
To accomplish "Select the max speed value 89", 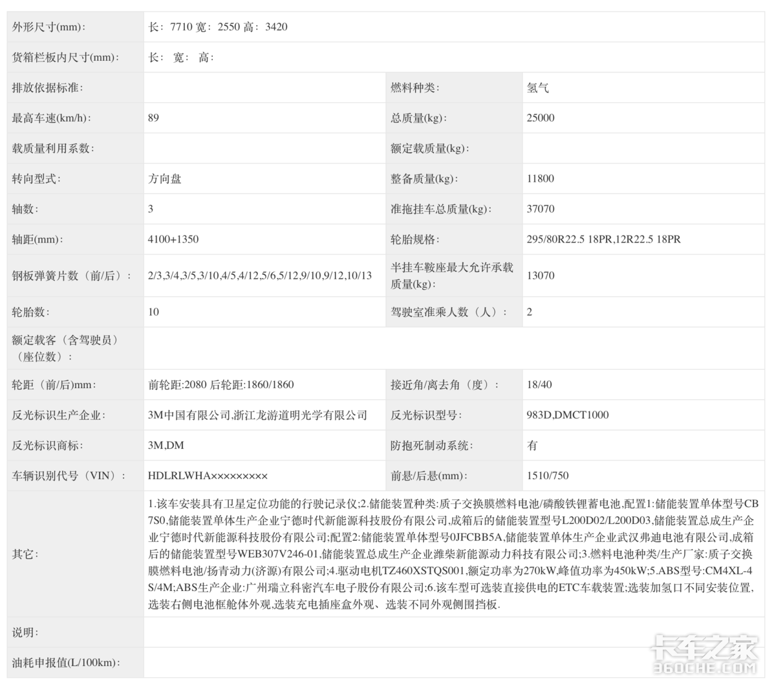I will tap(153, 118).
